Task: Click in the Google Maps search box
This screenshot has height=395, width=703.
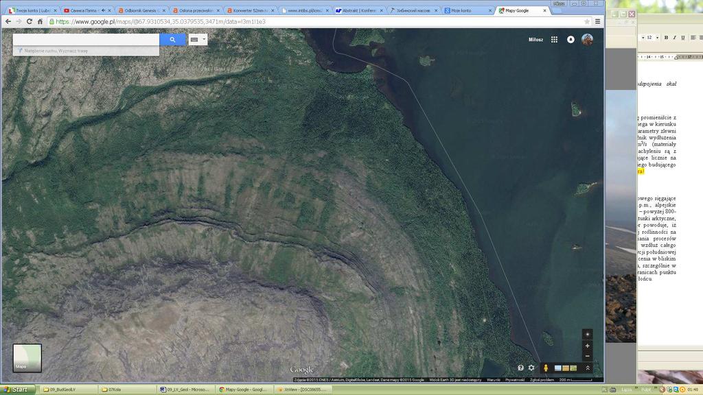Action: tap(86, 39)
